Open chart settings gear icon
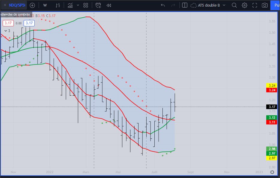This screenshot has height=178, width=280. pyautogui.click(x=244, y=5)
